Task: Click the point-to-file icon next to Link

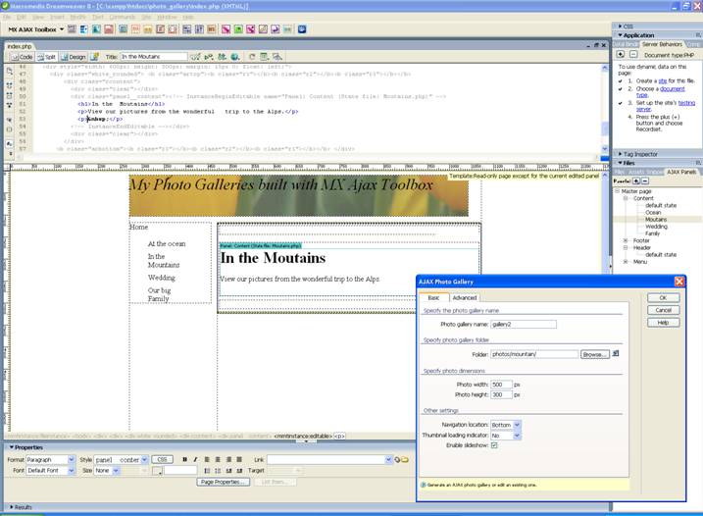Action: click(x=397, y=460)
